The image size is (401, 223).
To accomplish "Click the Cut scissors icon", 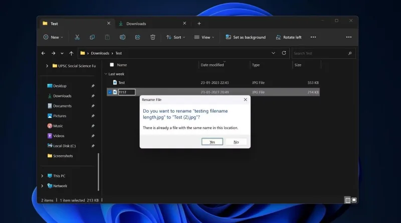I will [77, 37].
